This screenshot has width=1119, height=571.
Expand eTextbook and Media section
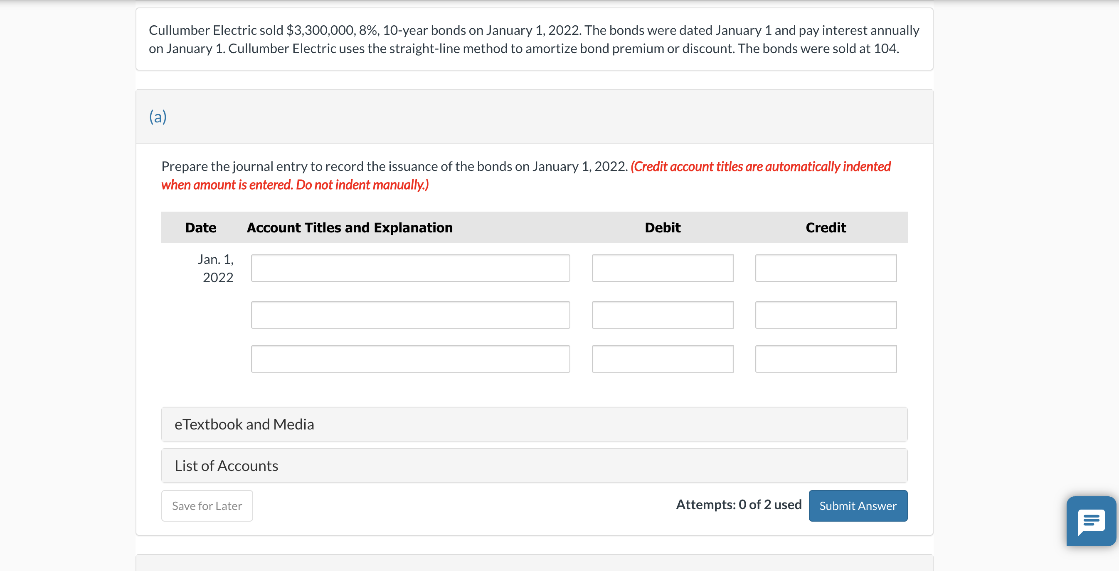(x=534, y=424)
